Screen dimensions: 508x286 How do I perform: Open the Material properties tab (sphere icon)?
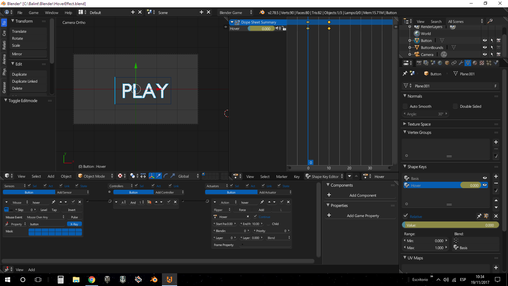[x=475, y=63]
